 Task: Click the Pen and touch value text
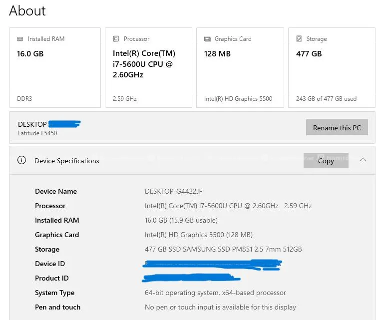coord(220,307)
